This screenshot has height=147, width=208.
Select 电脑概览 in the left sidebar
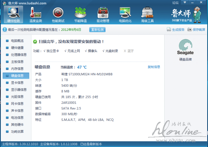pos(17,41)
